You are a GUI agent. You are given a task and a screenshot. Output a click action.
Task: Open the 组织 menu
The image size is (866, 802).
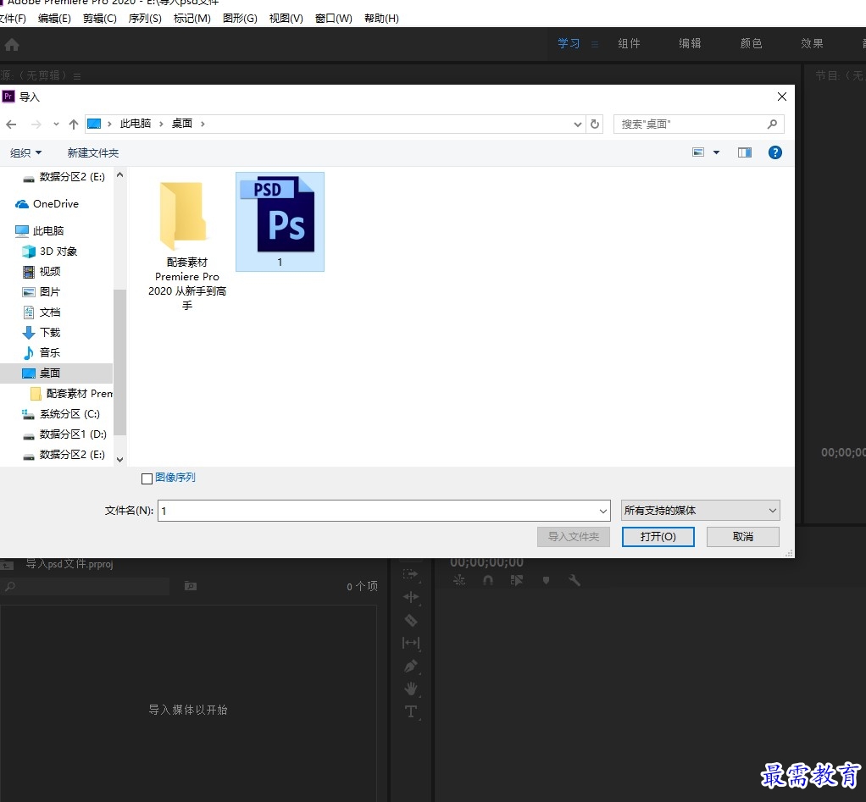click(26, 153)
